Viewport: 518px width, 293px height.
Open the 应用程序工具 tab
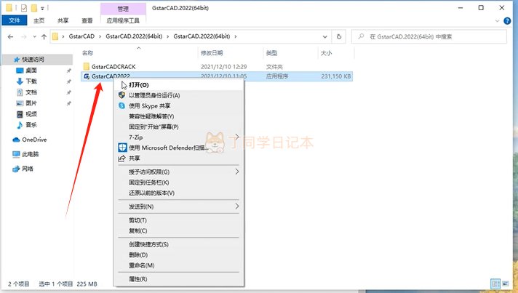pyautogui.click(x=123, y=20)
